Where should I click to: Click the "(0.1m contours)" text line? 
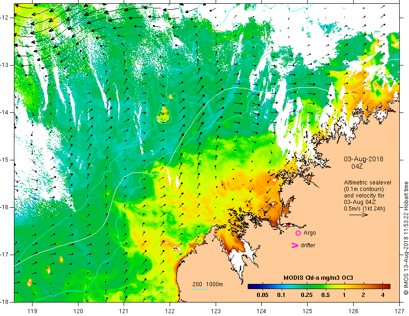click(364, 189)
